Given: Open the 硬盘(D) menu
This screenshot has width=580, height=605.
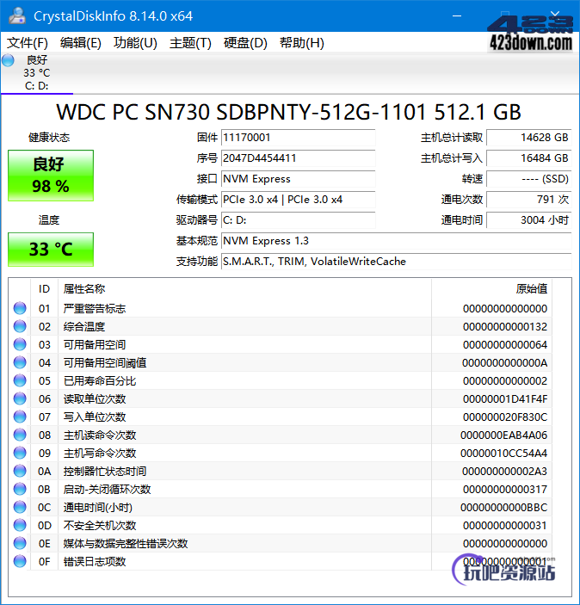Looking at the screenshot, I should pos(245,43).
